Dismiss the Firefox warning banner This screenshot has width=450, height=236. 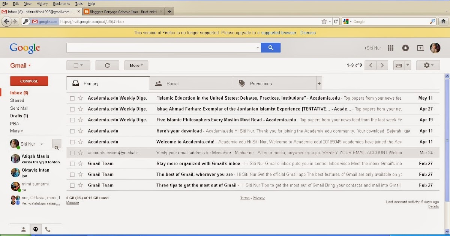pyautogui.click(x=308, y=33)
